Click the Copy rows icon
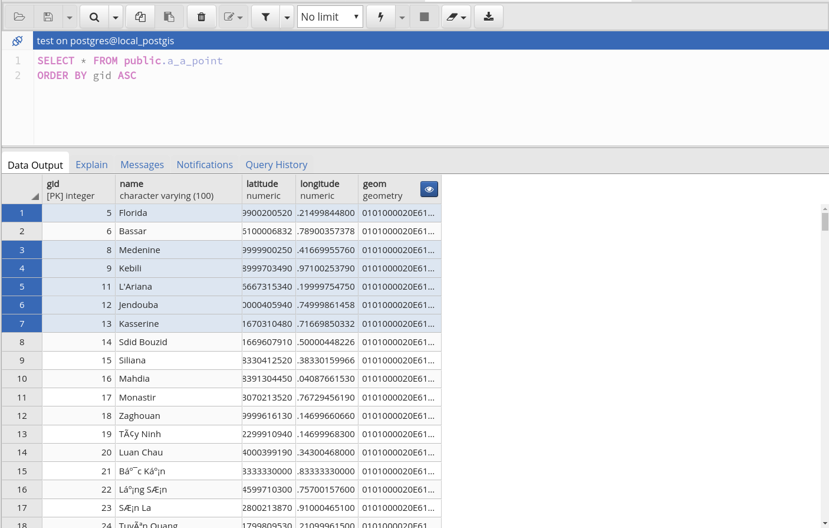The image size is (829, 528). (x=140, y=17)
